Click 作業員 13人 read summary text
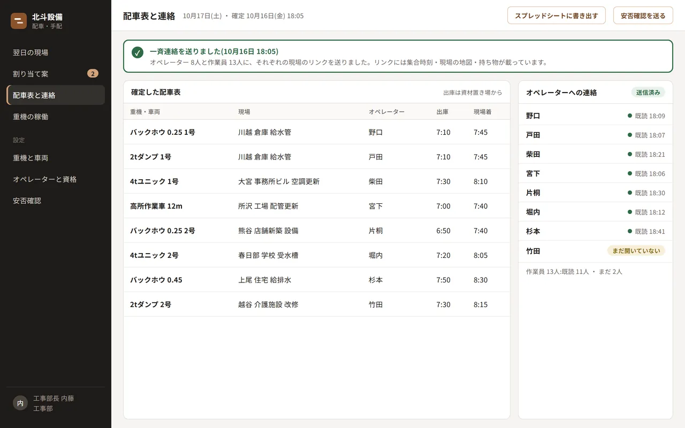Image resolution: width=685 pixels, height=428 pixels. click(x=574, y=272)
